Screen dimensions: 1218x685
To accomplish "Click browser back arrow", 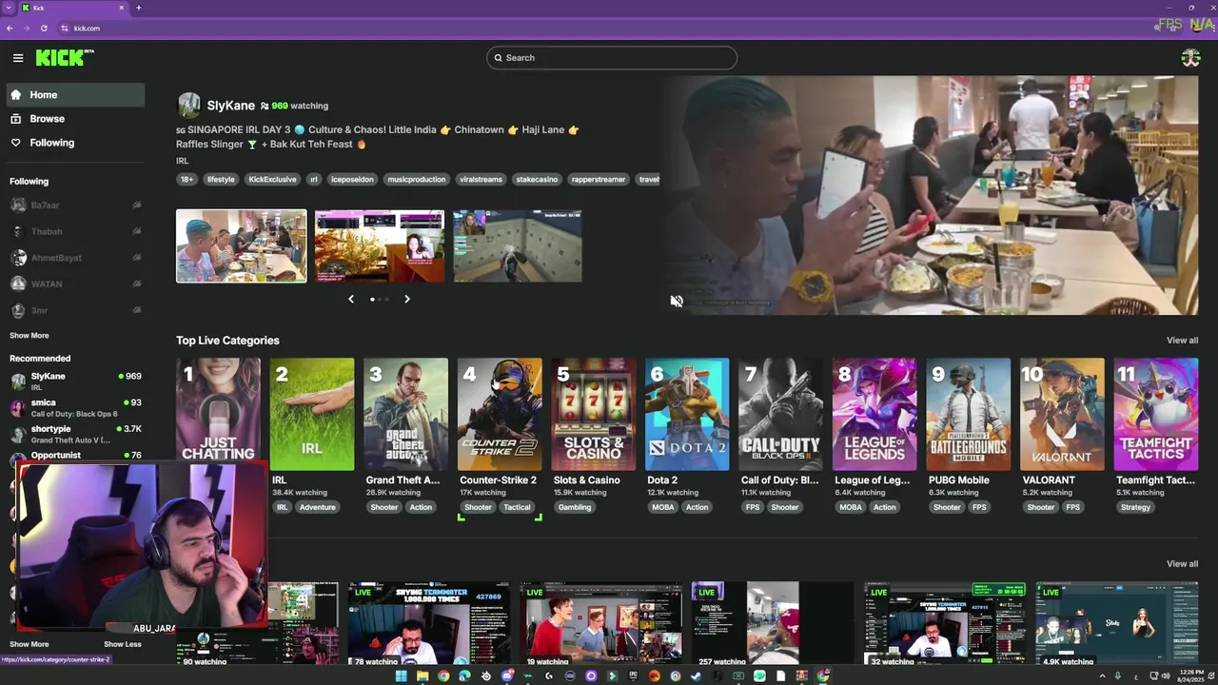I will [x=10, y=29].
